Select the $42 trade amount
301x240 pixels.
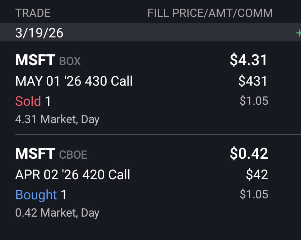[x=257, y=175]
